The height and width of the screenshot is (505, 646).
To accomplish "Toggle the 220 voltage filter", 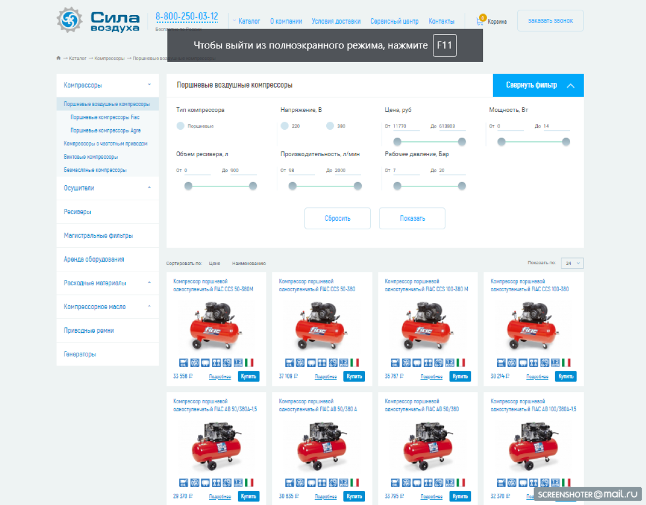I will pyautogui.click(x=285, y=126).
